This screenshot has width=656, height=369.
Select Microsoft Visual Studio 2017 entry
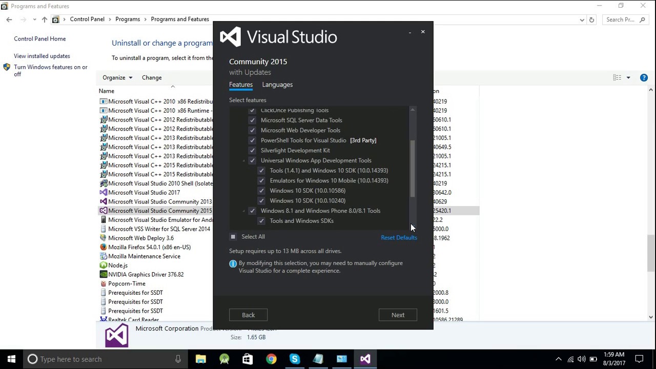tap(144, 193)
